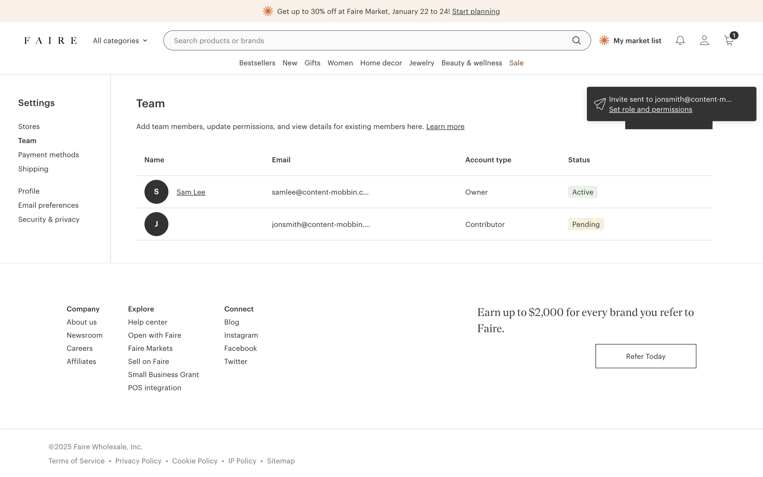
Task: Open the notifications bell icon
Action: 680,41
